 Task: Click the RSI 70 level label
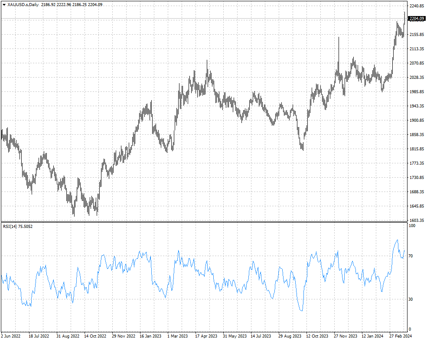point(411,256)
